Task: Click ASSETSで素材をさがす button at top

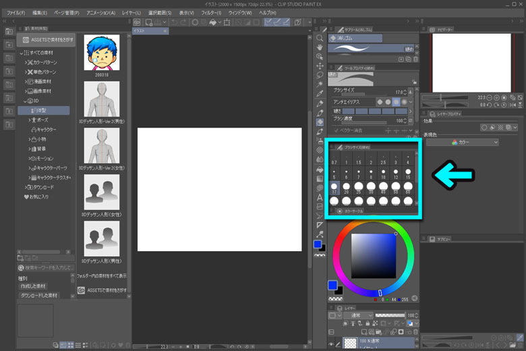Action: [x=47, y=40]
